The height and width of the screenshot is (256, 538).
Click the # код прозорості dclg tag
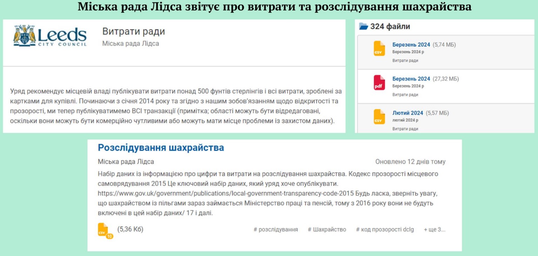pyautogui.click(x=385, y=229)
